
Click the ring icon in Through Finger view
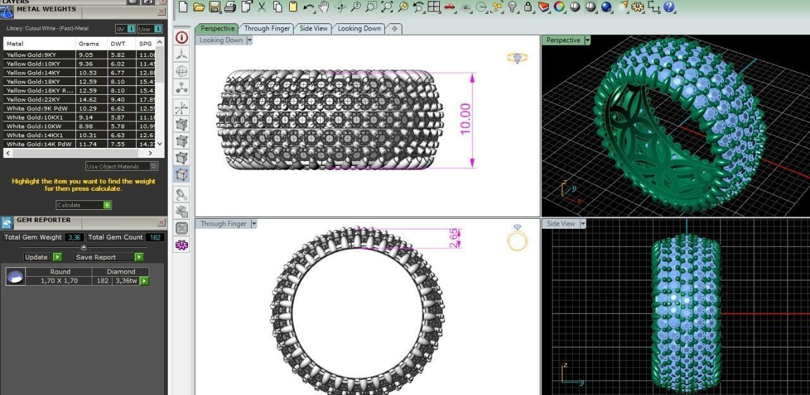tap(518, 238)
